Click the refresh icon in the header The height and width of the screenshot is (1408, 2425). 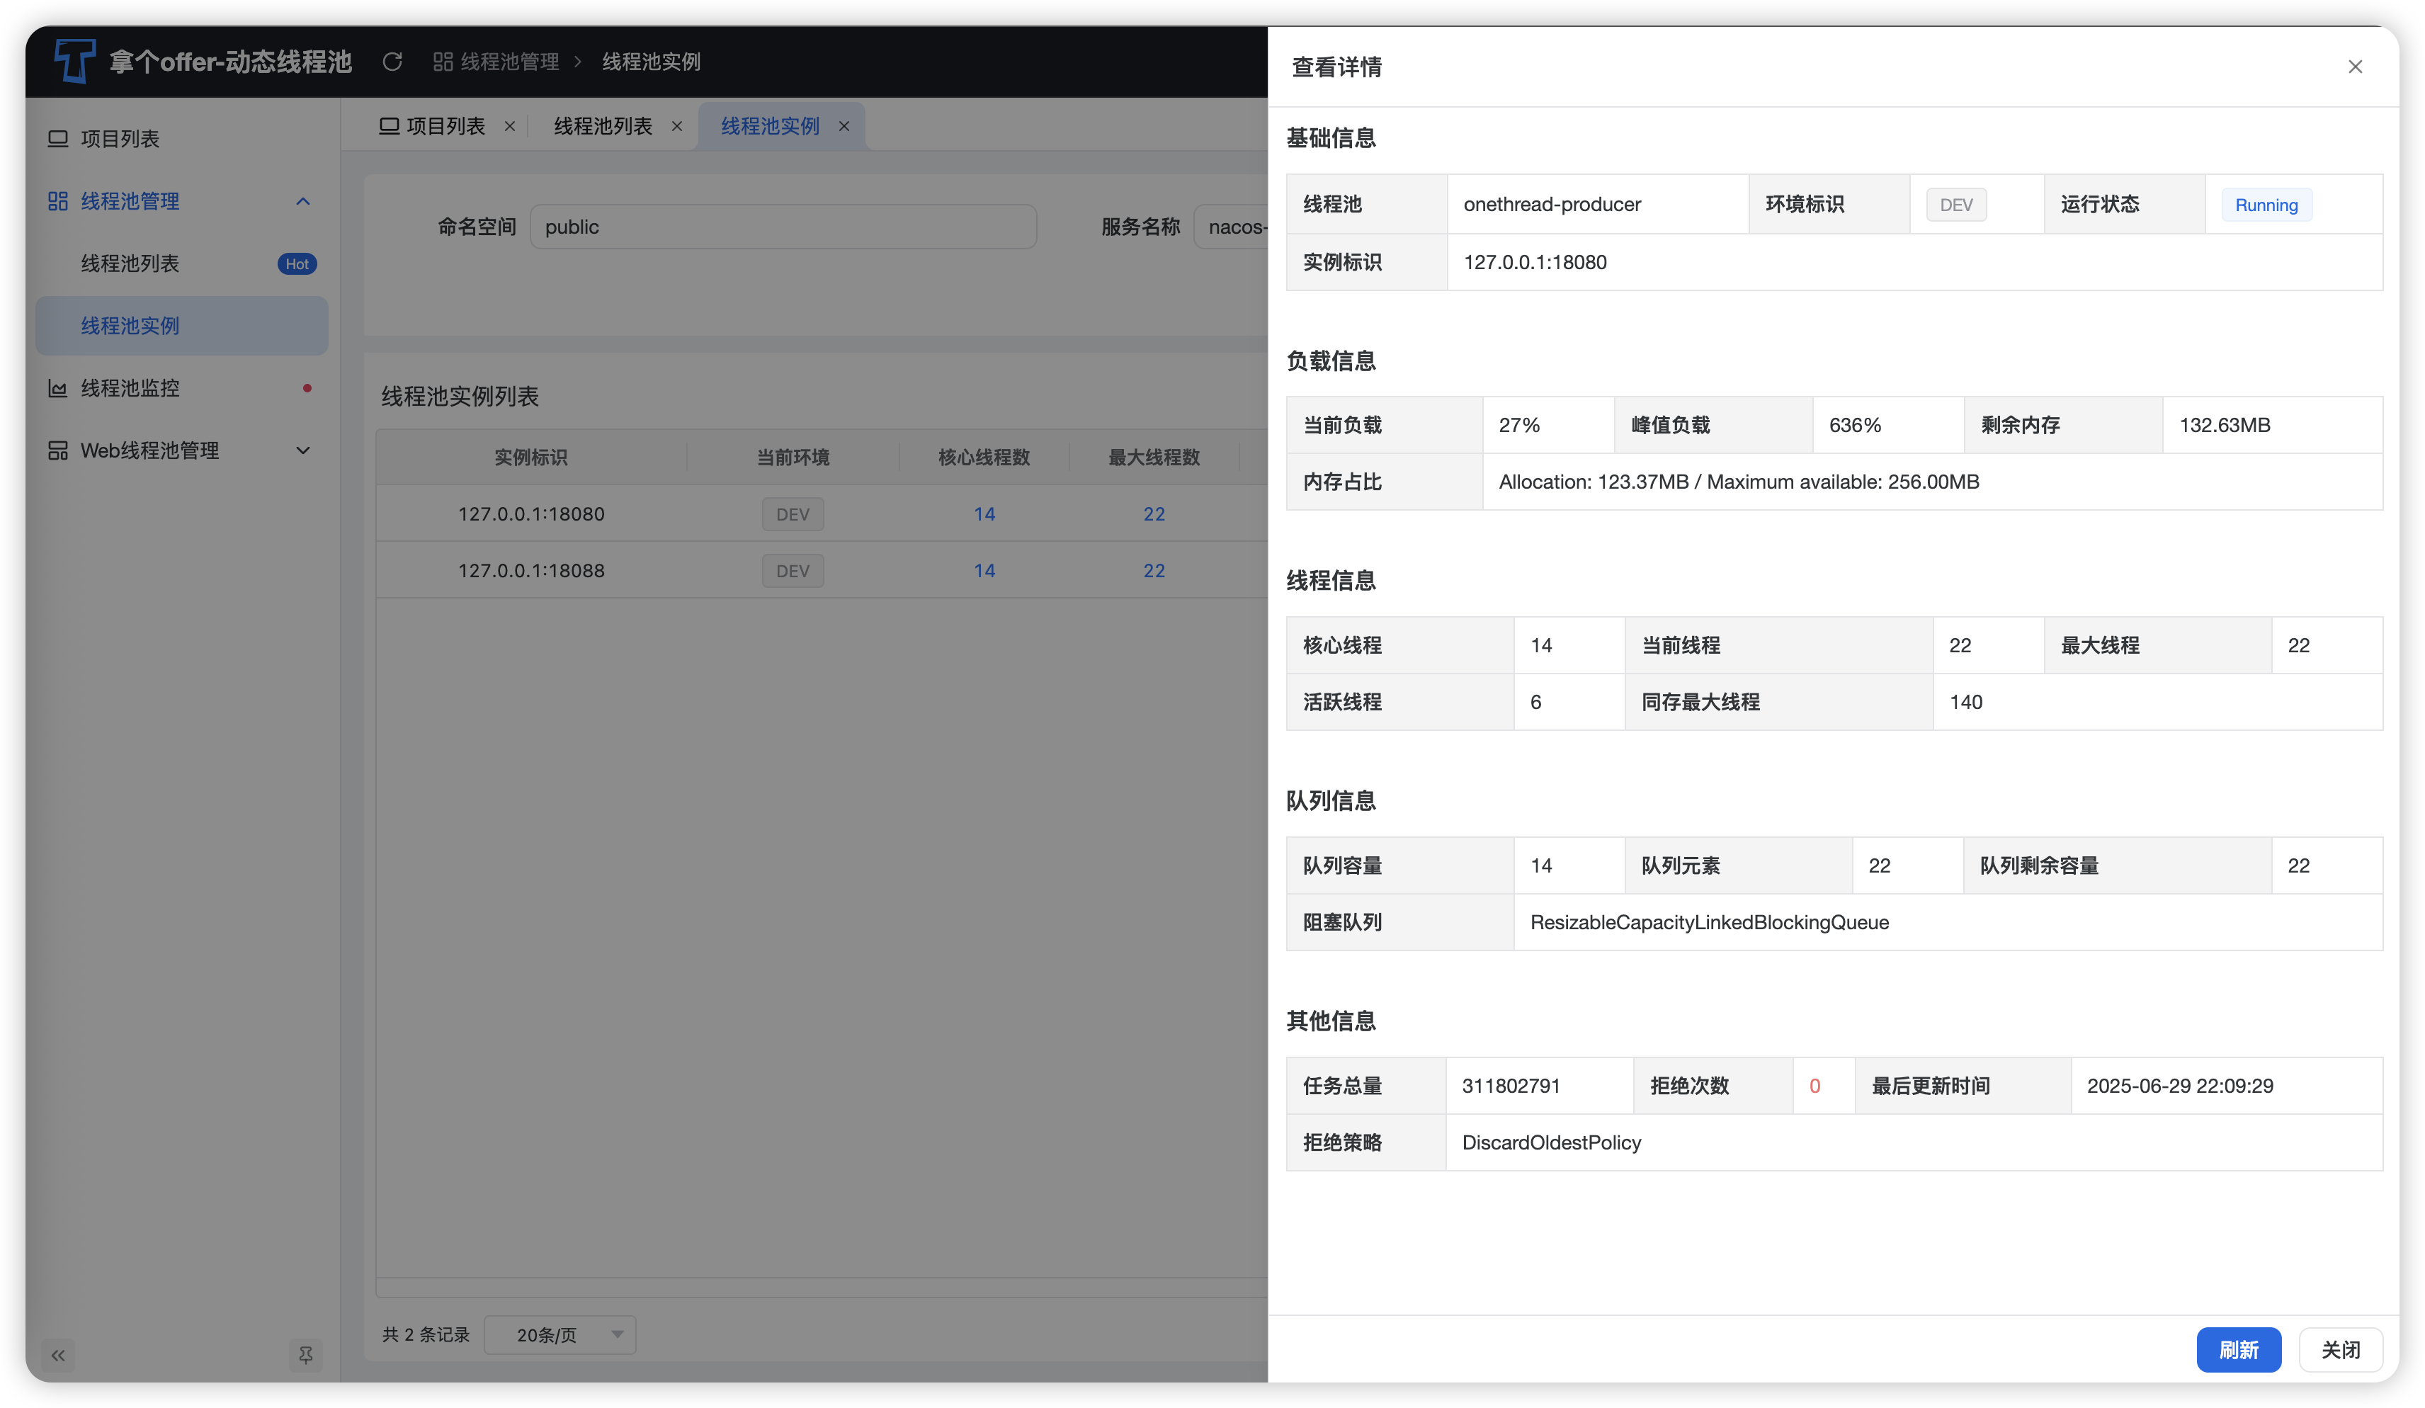pos(392,62)
